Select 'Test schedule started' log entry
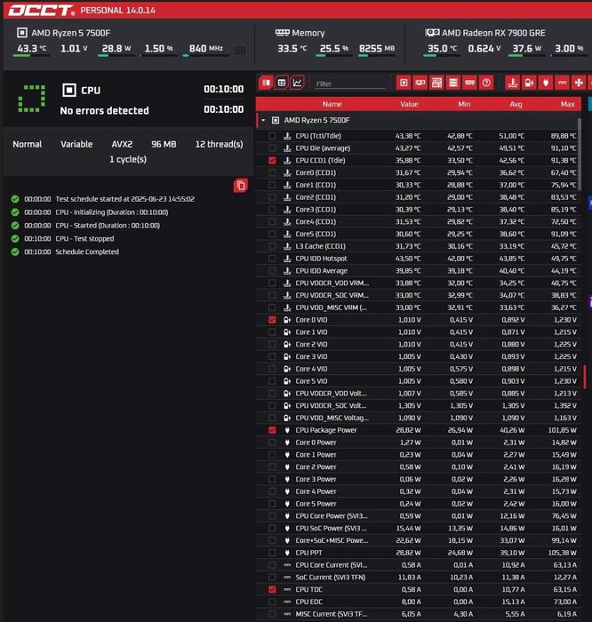 point(125,199)
